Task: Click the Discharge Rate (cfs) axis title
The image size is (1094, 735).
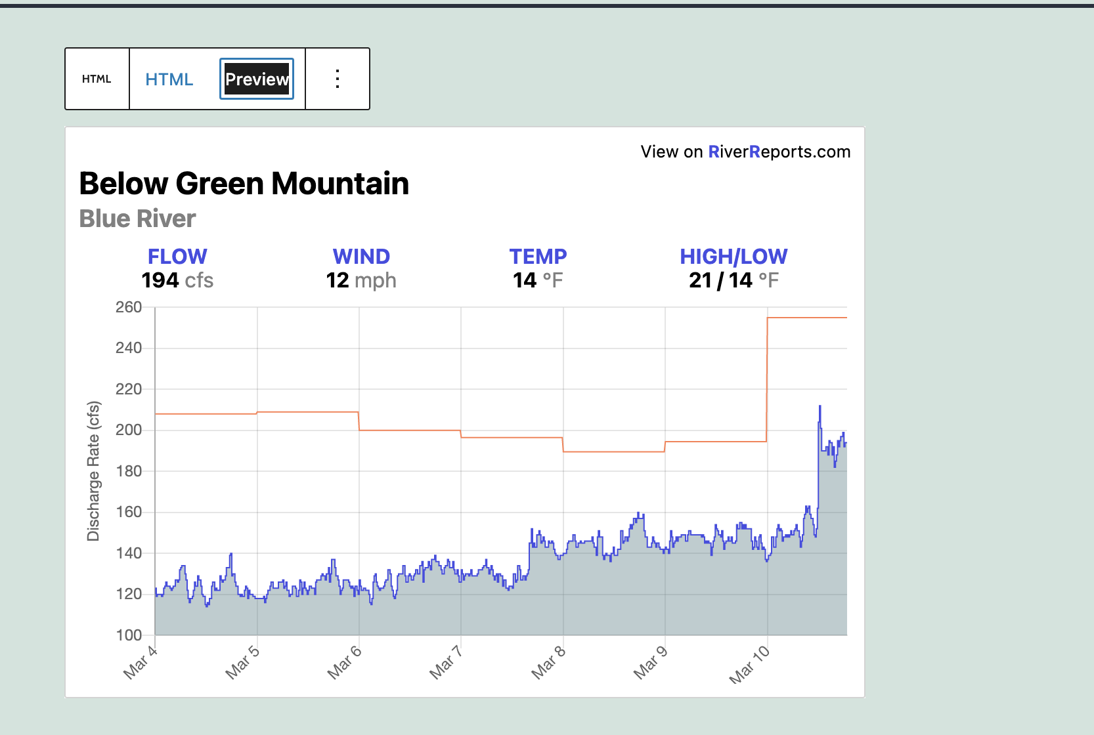Action: tap(93, 471)
